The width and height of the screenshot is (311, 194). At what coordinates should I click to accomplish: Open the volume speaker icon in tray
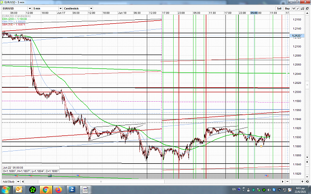point(269,190)
